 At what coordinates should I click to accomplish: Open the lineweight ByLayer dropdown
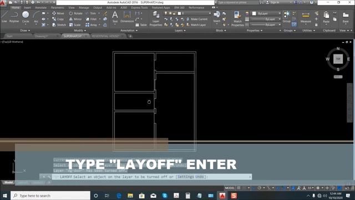click(x=266, y=19)
